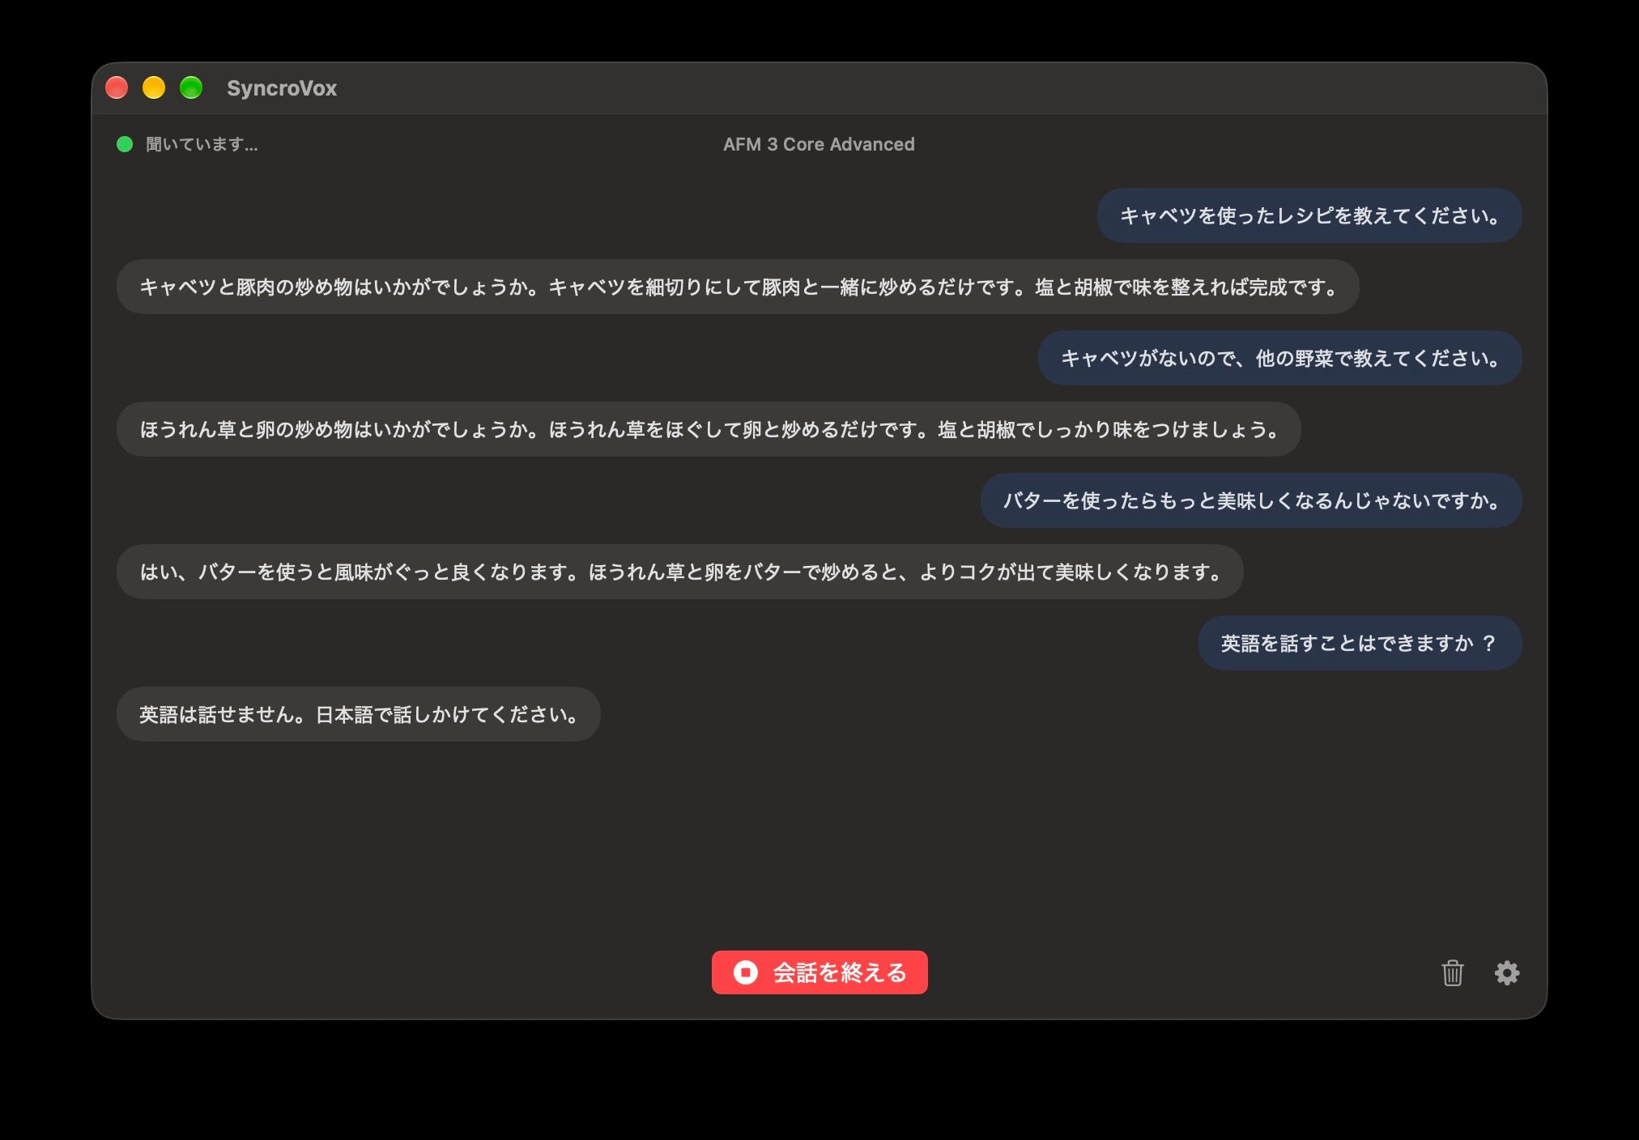The image size is (1639, 1140).
Task: Click the red 会話を終える button
Action: point(819,972)
